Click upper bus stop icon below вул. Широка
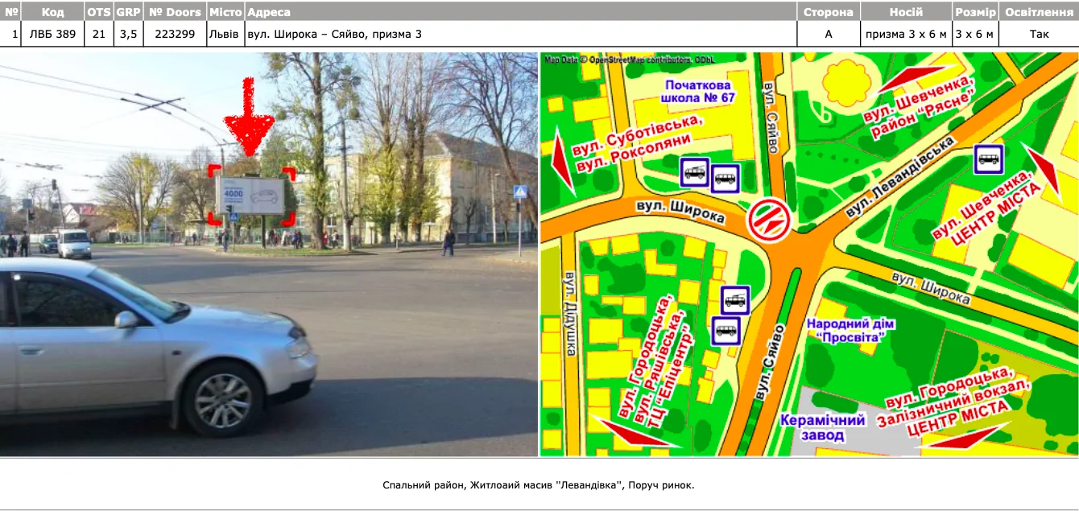Viewport: 1079px width, 511px height. 734,300
